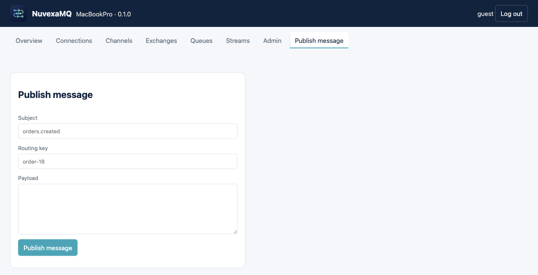Screen dimensions: 538x275
Task: Click the teal Publish message button
Action: point(48,248)
